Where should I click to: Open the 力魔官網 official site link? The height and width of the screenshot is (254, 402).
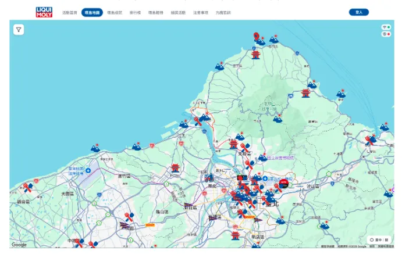point(223,13)
